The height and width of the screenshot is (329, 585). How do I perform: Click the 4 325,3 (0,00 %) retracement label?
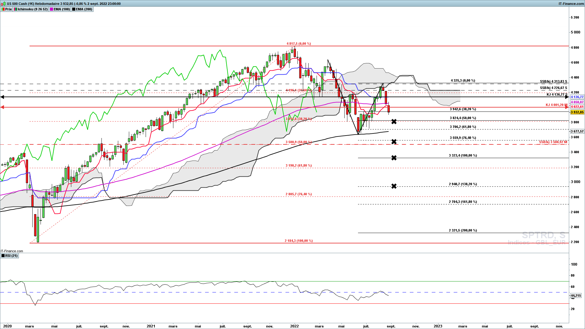(463, 80)
